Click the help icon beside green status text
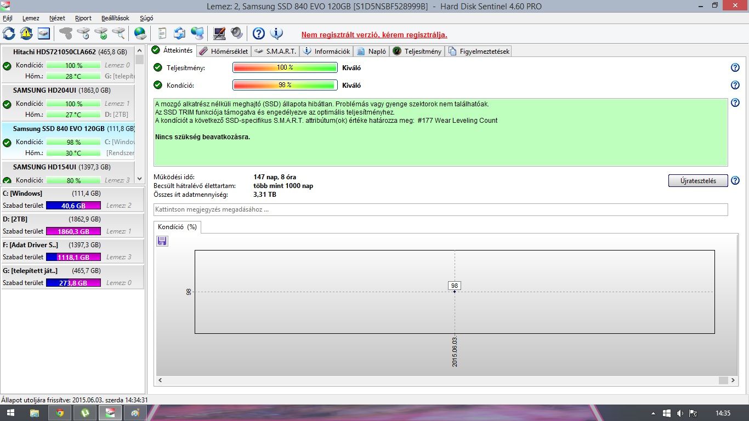 [x=735, y=103]
